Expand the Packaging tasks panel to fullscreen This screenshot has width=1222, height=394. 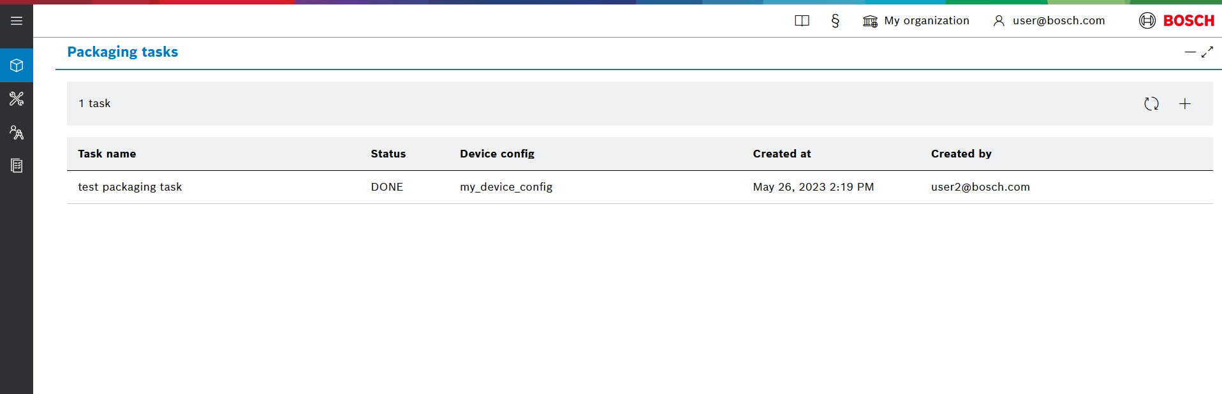click(1207, 52)
